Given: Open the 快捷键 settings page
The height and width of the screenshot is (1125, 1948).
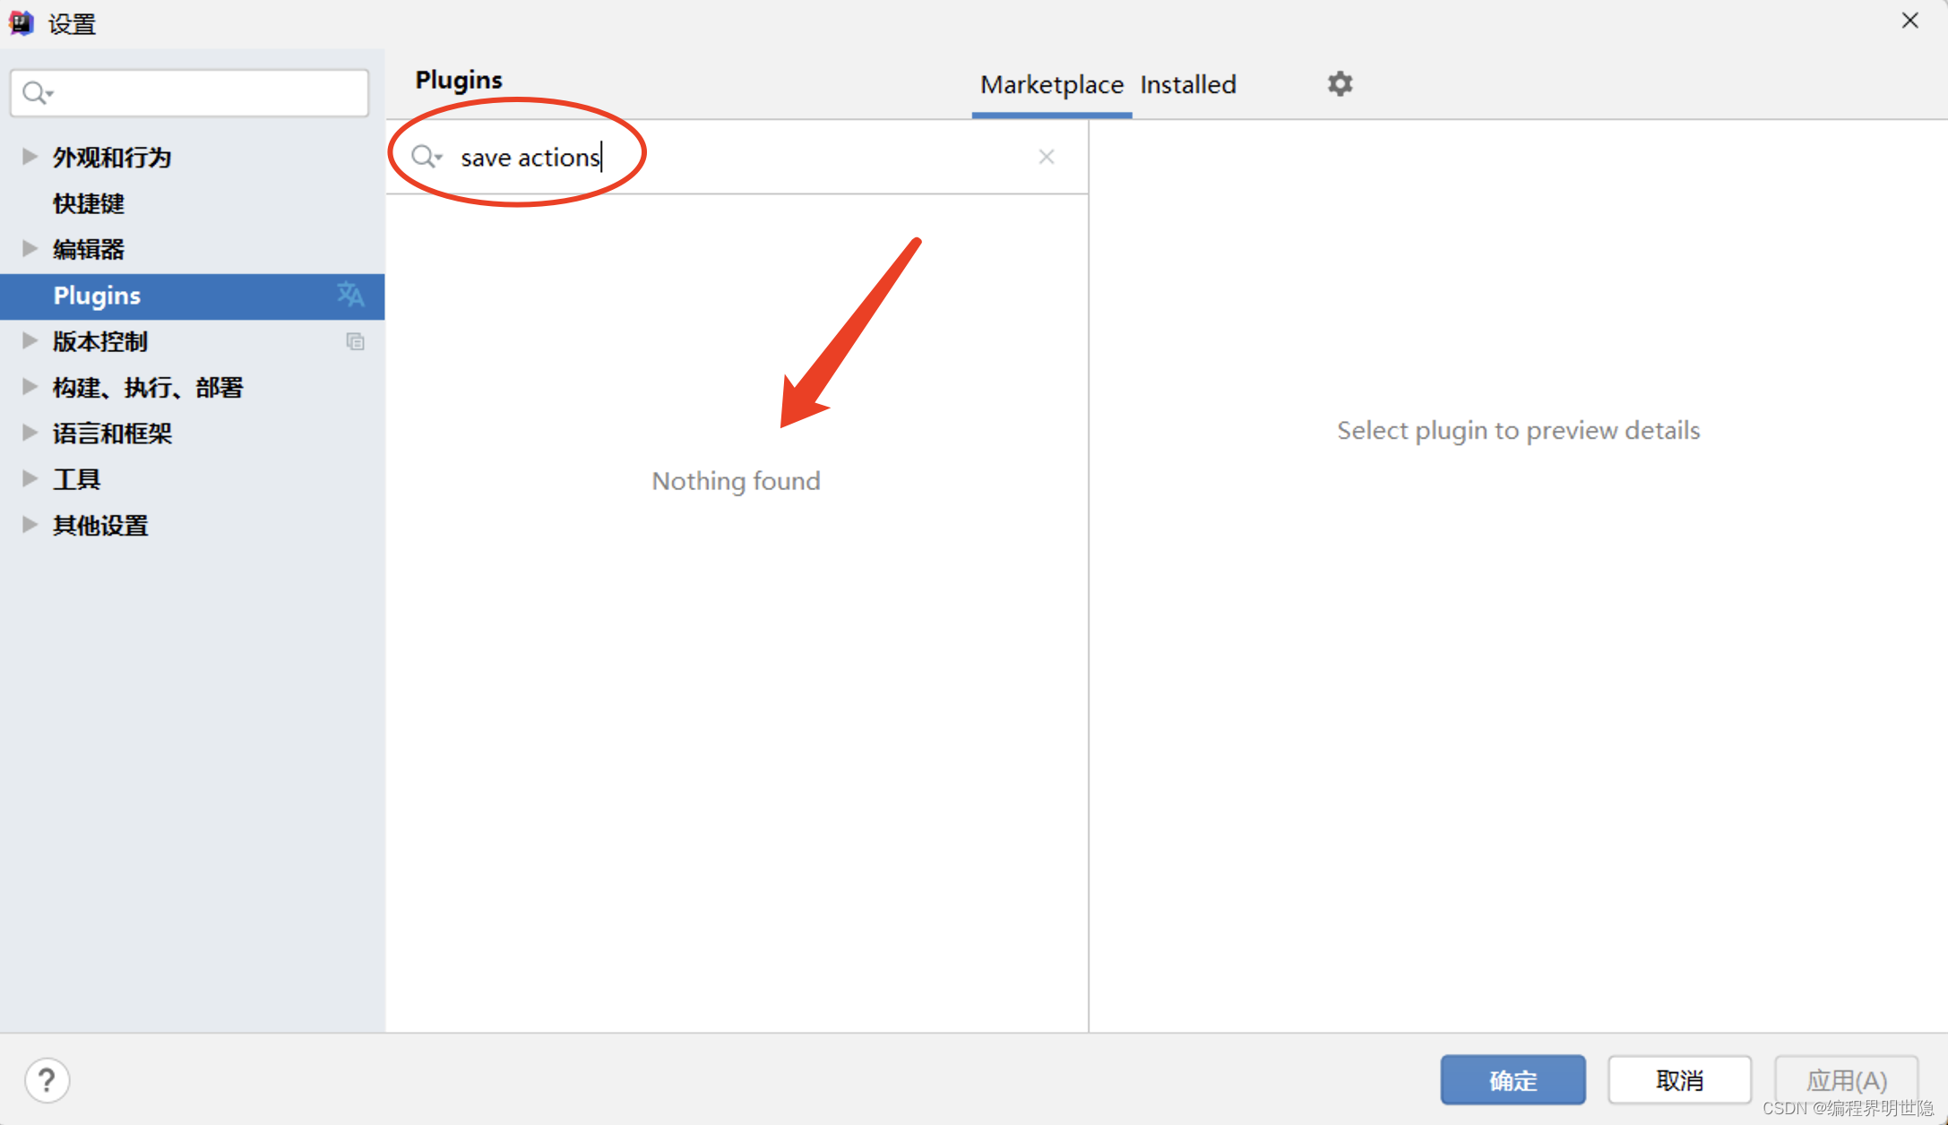Looking at the screenshot, I should 88,203.
